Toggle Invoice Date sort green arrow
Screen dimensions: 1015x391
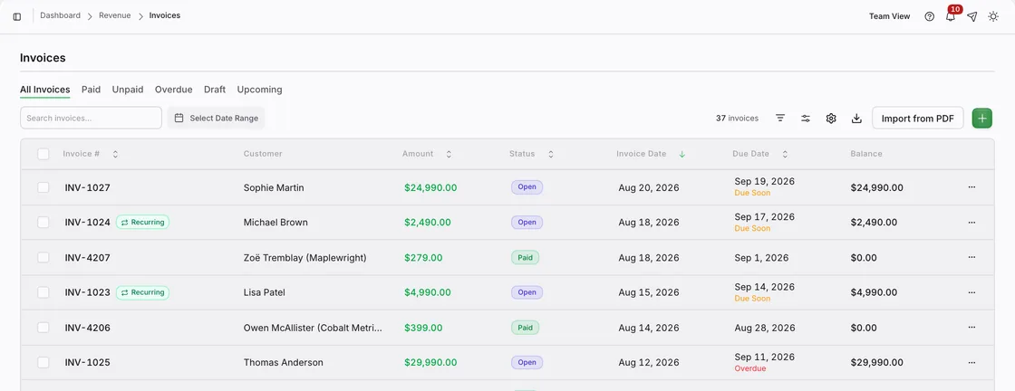pyautogui.click(x=681, y=154)
